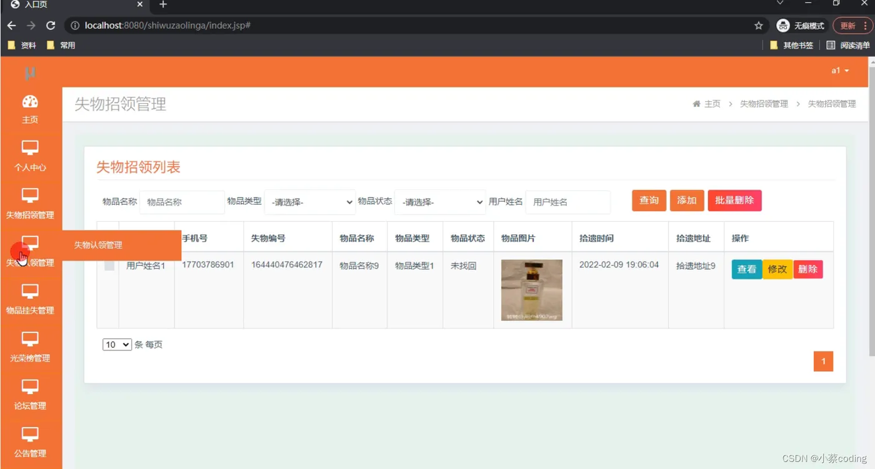Go to page 1 in pagination
Screen dimensions: 875x469
[823, 361]
